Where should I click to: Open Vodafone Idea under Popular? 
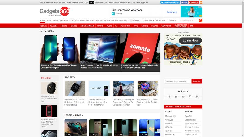pyautogui.click(x=190, y=120)
